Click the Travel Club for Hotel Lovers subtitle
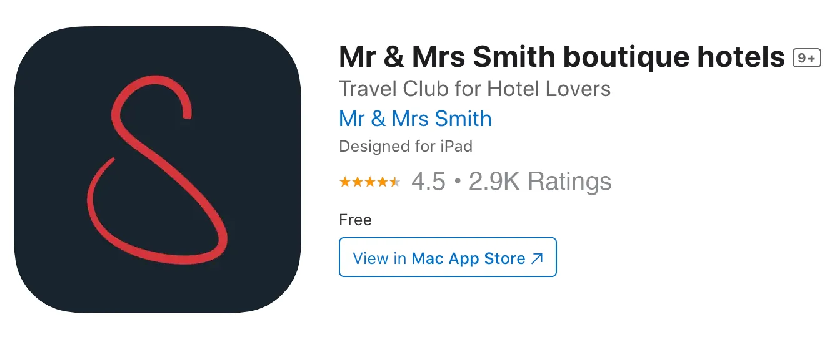Screen dimensions: 837x337 (x=474, y=89)
